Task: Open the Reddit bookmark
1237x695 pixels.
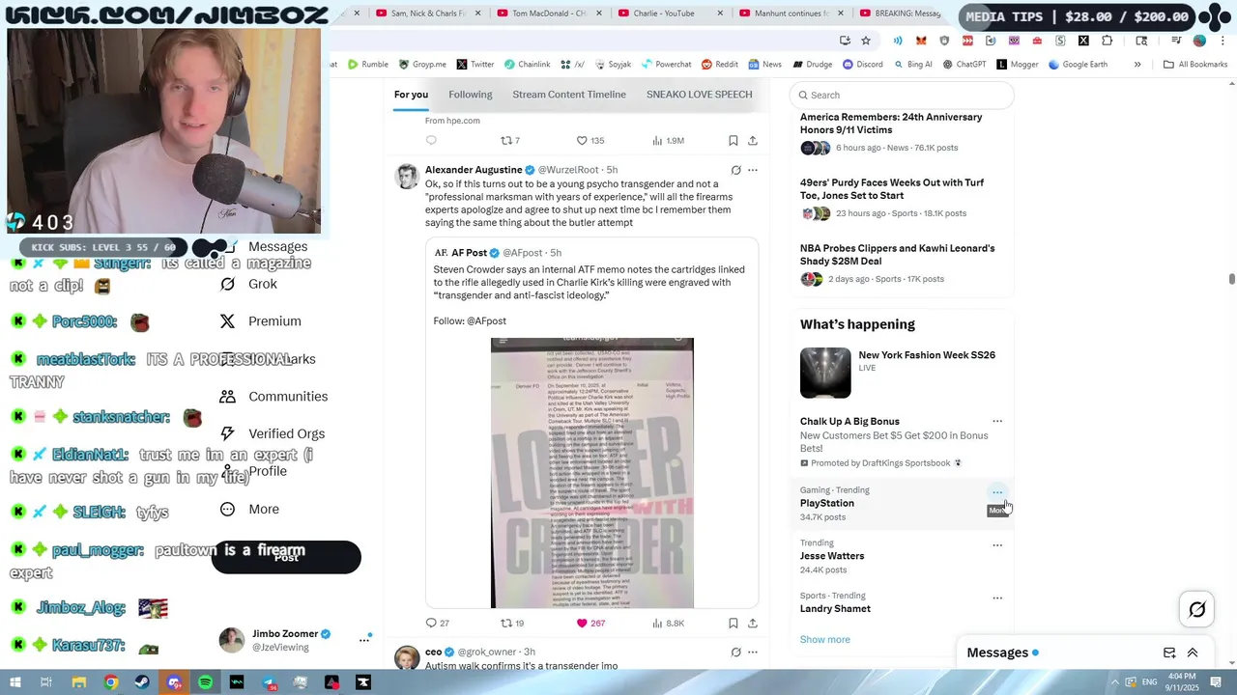Action: click(720, 65)
